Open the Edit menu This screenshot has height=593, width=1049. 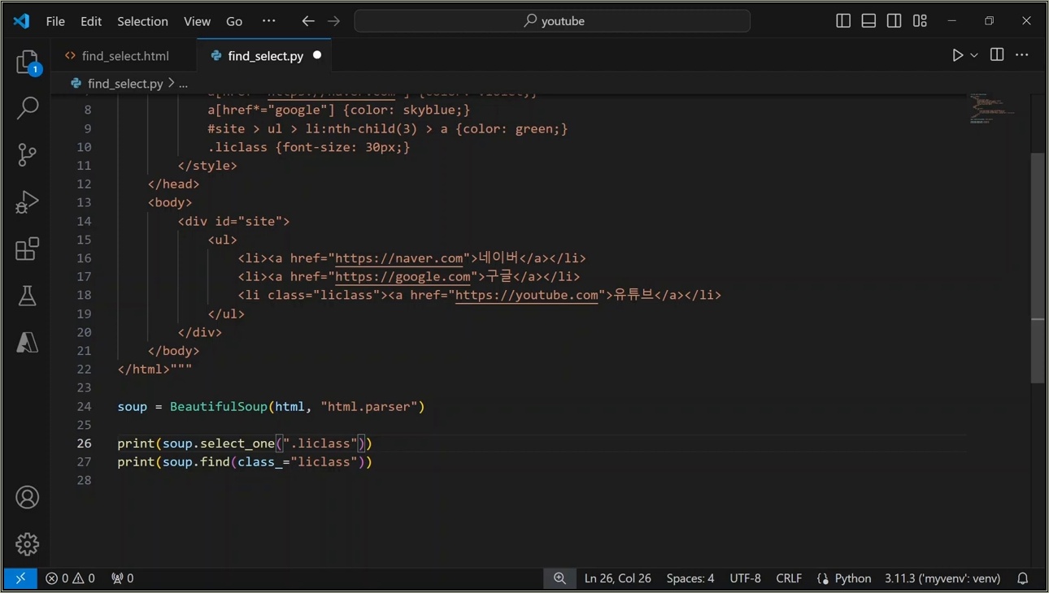coord(91,21)
